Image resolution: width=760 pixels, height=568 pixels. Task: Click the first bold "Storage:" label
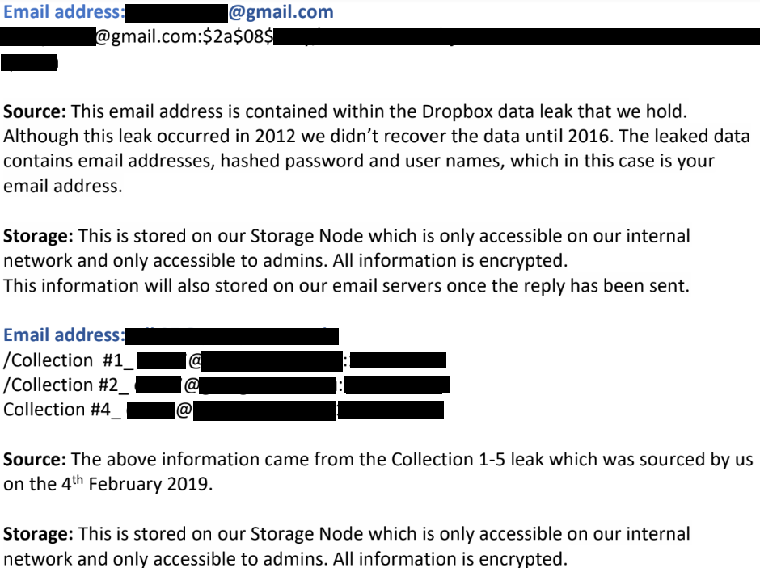pyautogui.click(x=39, y=237)
